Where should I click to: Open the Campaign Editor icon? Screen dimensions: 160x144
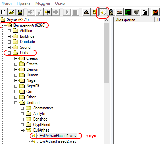120,12
